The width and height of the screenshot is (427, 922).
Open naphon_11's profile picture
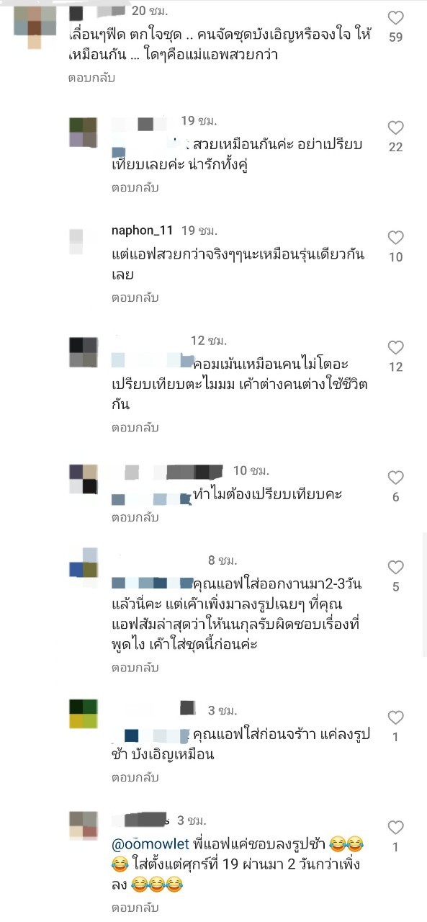click(83, 240)
